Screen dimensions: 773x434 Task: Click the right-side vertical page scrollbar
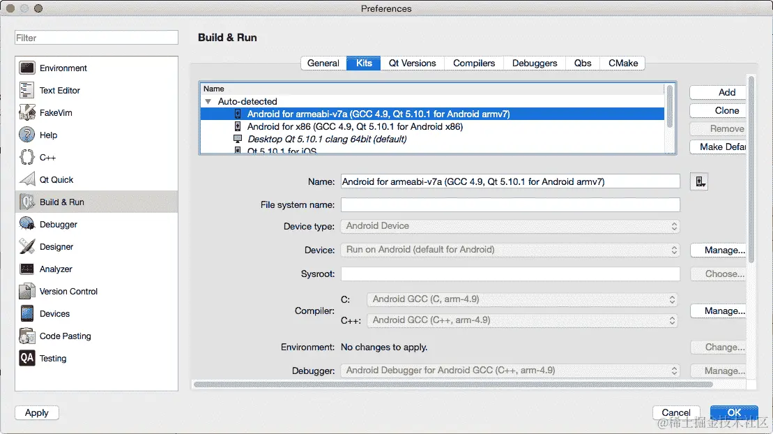[751, 169]
